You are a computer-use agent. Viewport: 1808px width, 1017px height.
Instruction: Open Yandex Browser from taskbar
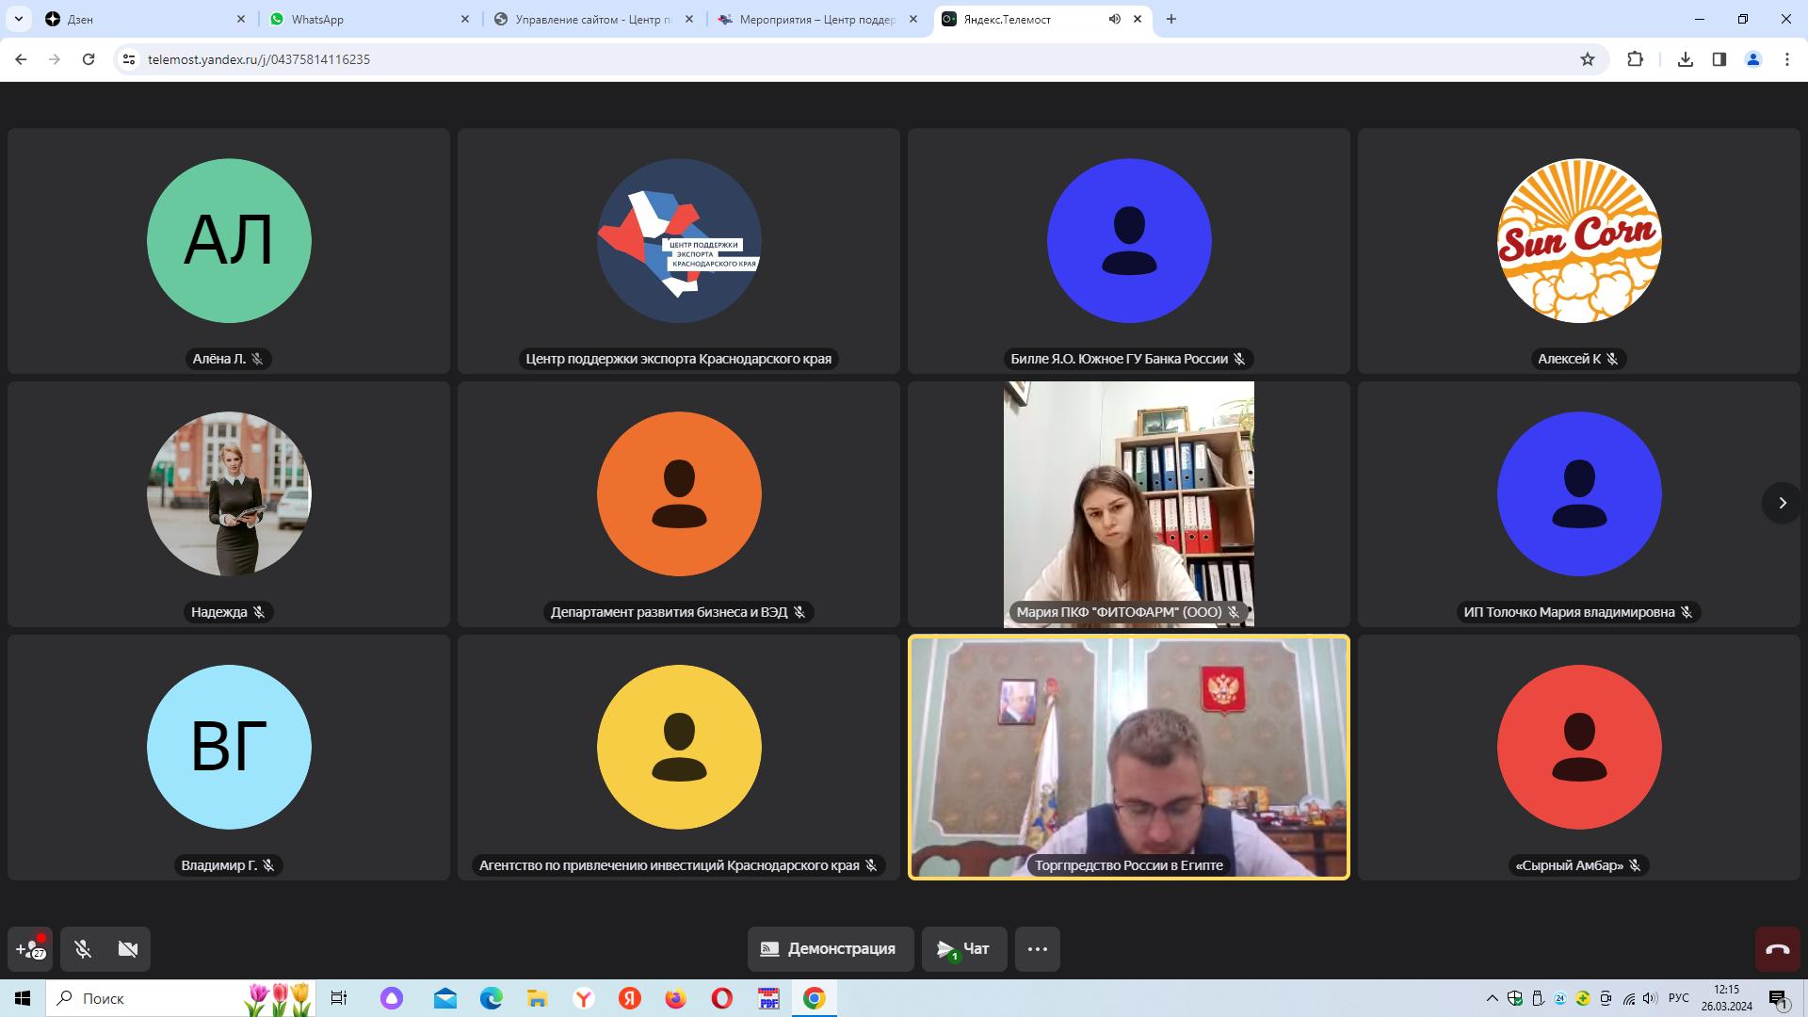coord(584,998)
